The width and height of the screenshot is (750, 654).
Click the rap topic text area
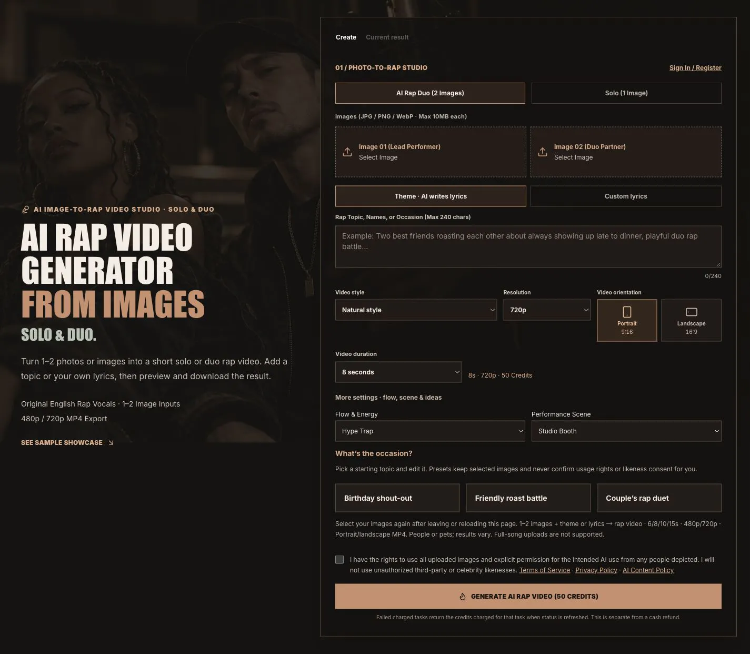click(528, 246)
